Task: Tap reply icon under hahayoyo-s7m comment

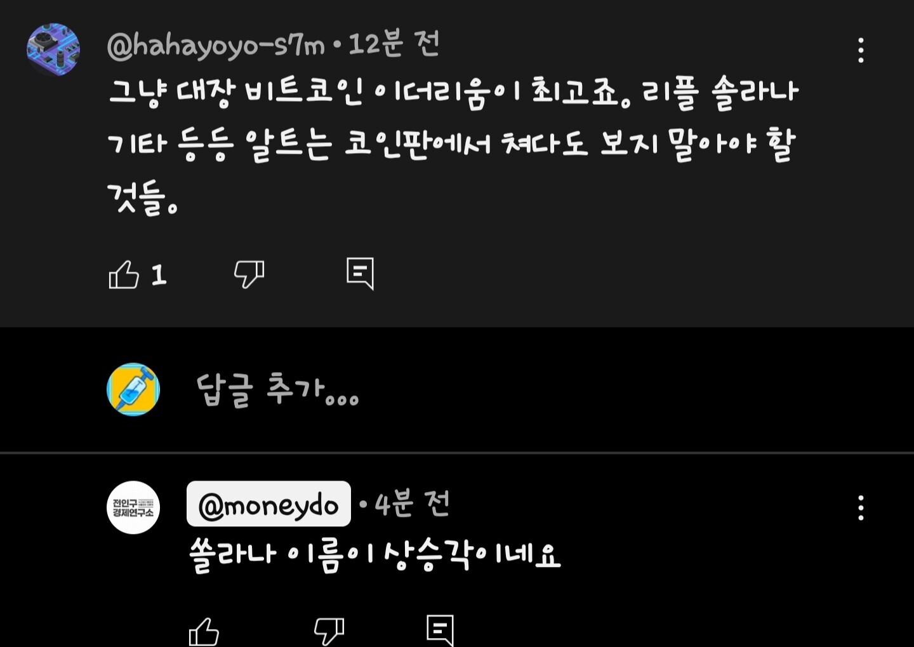Action: [360, 274]
